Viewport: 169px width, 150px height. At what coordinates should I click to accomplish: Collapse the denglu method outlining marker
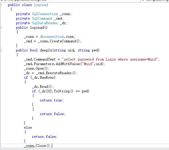coord(1,51)
